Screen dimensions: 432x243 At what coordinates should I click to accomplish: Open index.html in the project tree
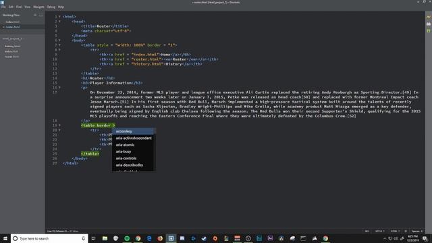(x=11, y=51)
